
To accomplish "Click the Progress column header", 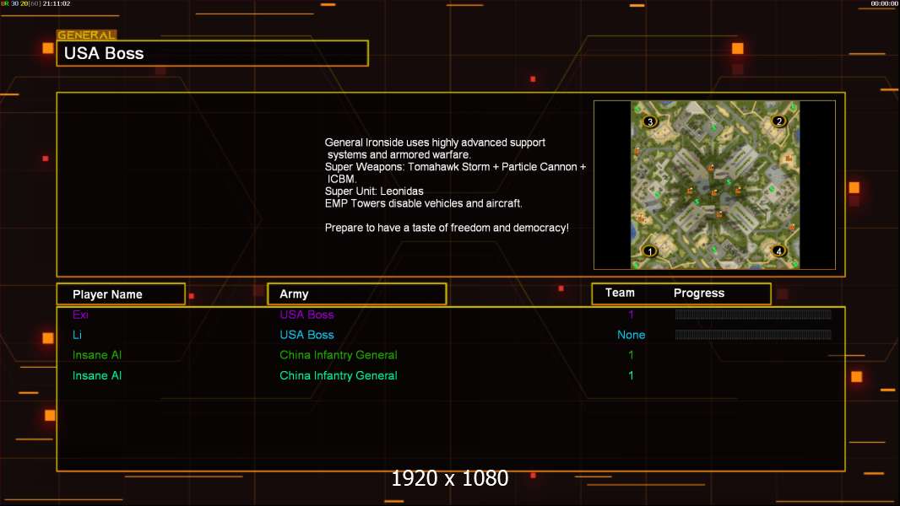I will coord(698,293).
